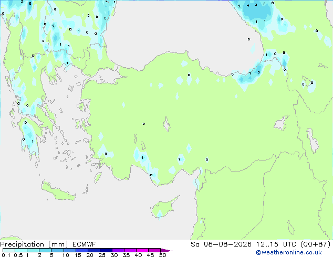Click the 10–15 mm legend color swatch
This screenshot has height=257, width=333.
click(70, 250)
